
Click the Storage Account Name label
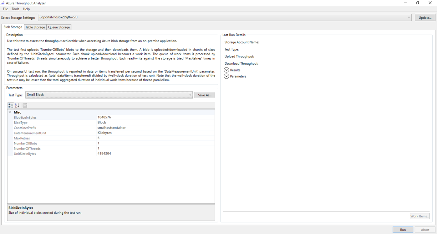click(242, 42)
